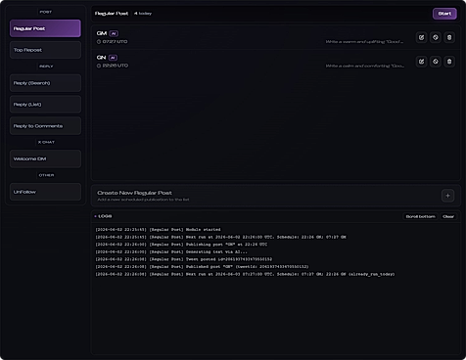Open the Top Repost section
The height and width of the screenshot is (360, 466).
coord(45,50)
